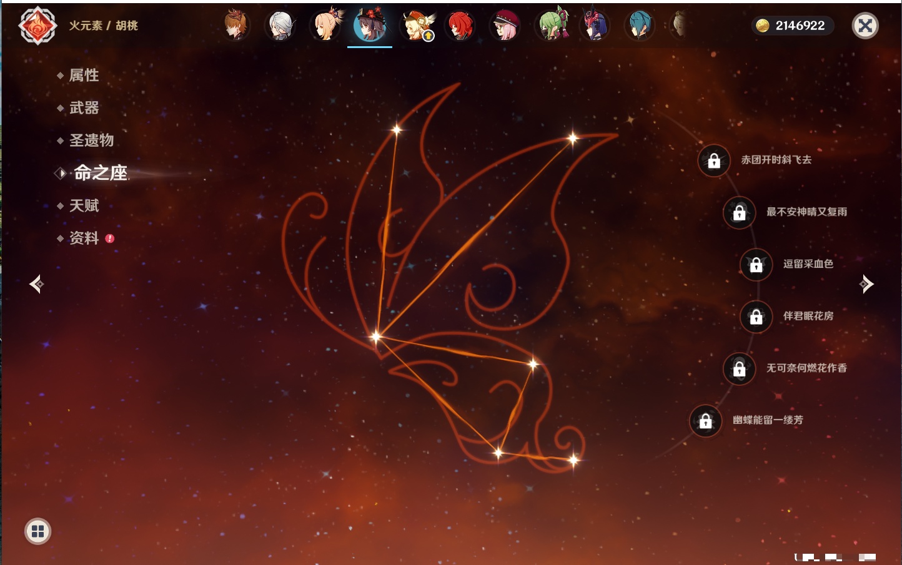Select the blonde ponytail character avatar
This screenshot has width=902, height=565.
326,26
